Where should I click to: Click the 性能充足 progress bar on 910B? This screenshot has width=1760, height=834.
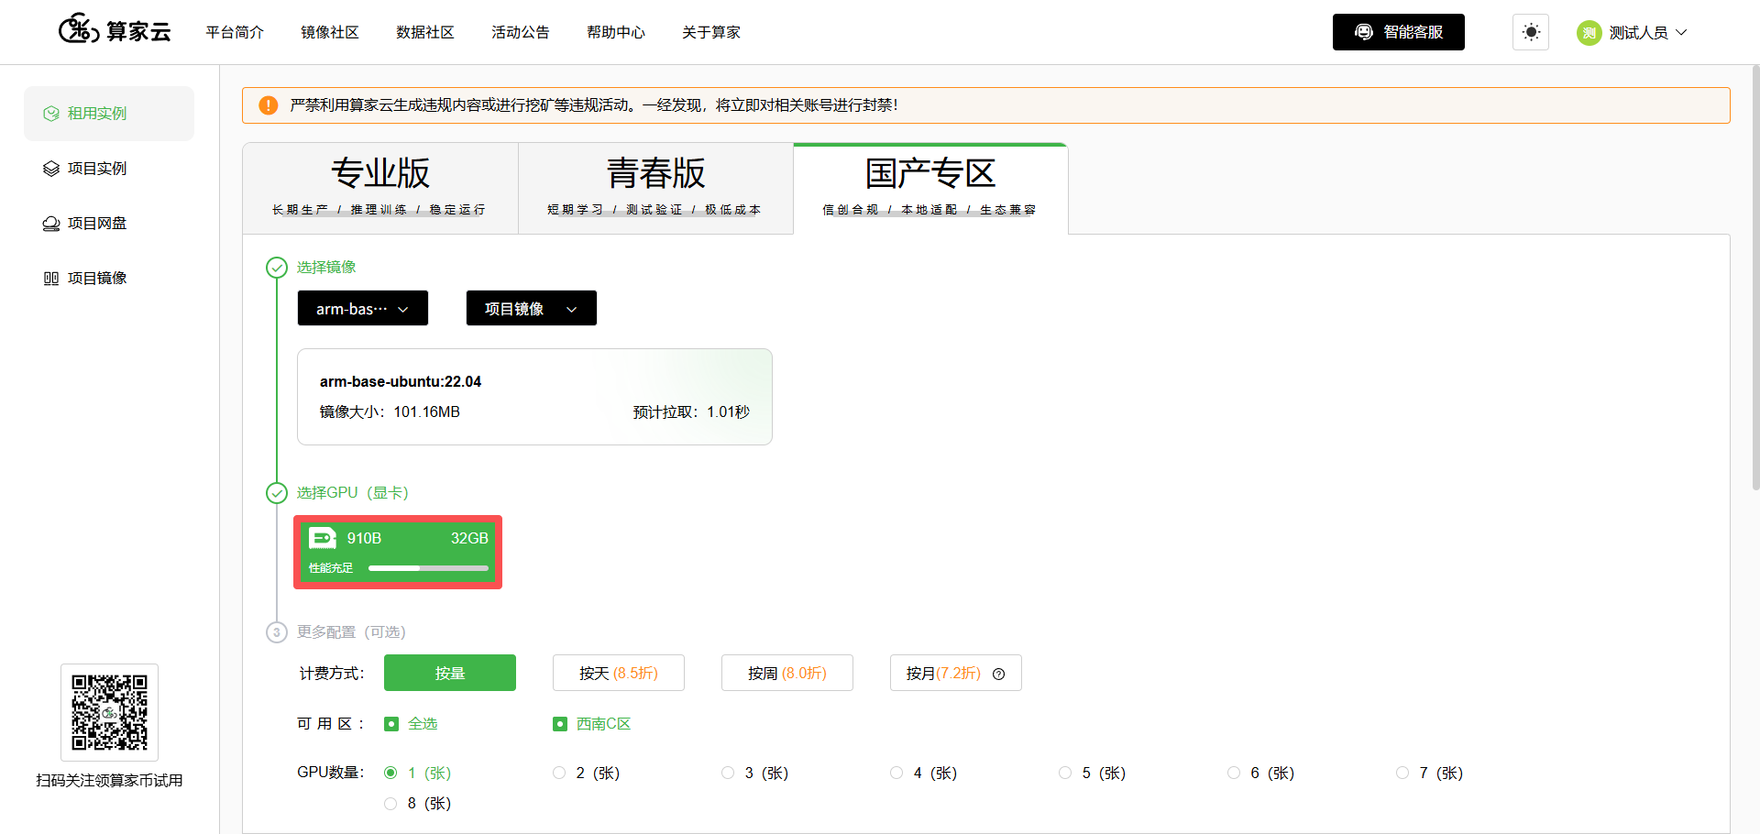[x=428, y=568]
